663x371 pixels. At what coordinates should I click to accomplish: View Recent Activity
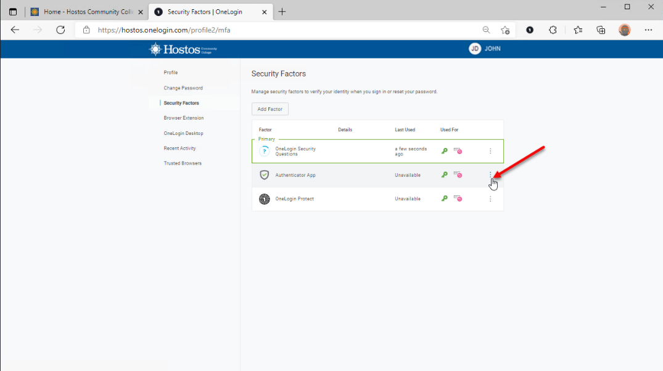point(179,149)
